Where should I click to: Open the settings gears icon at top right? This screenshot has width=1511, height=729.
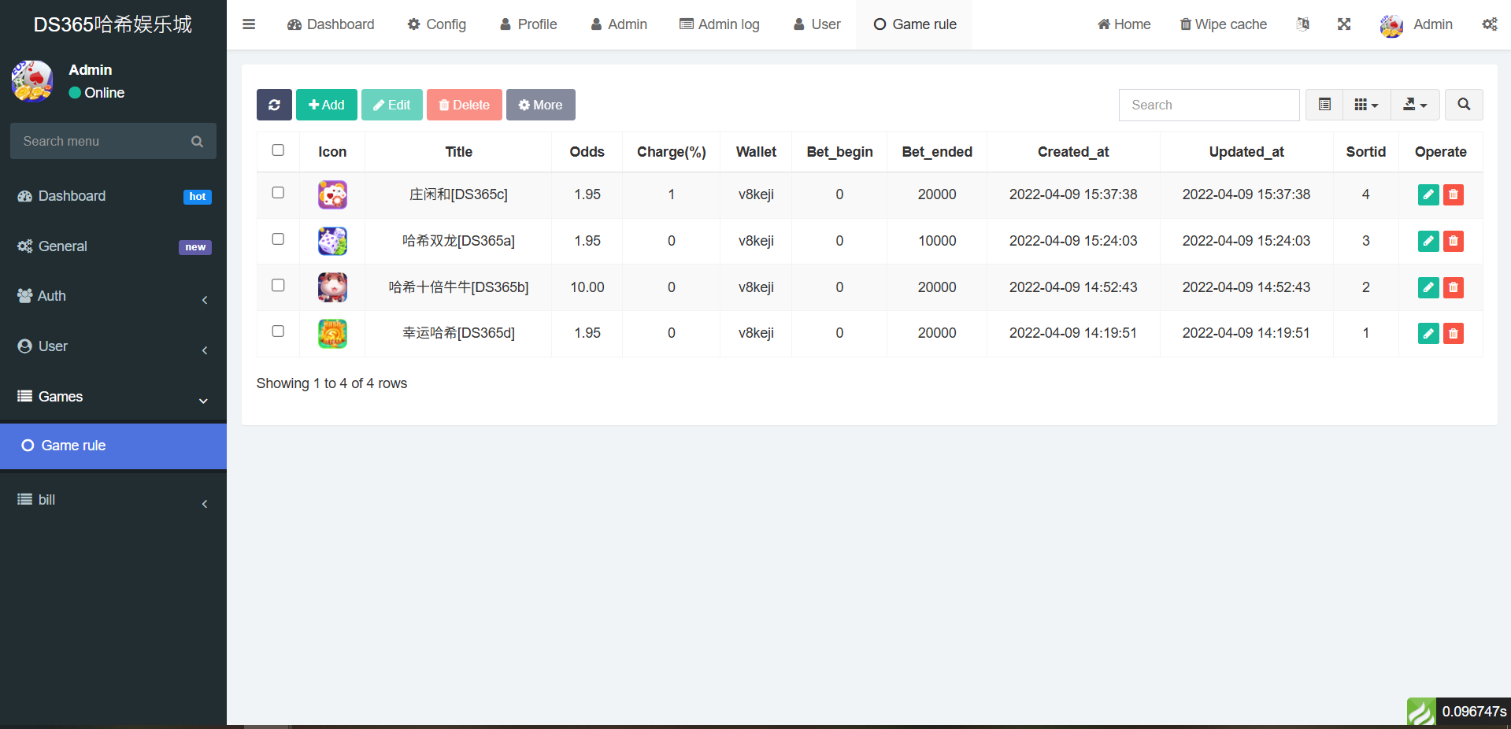click(x=1489, y=24)
